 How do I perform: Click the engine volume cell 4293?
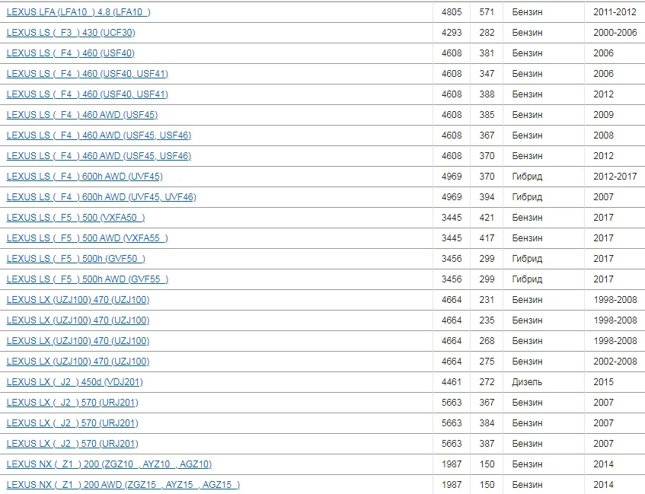[x=452, y=33]
